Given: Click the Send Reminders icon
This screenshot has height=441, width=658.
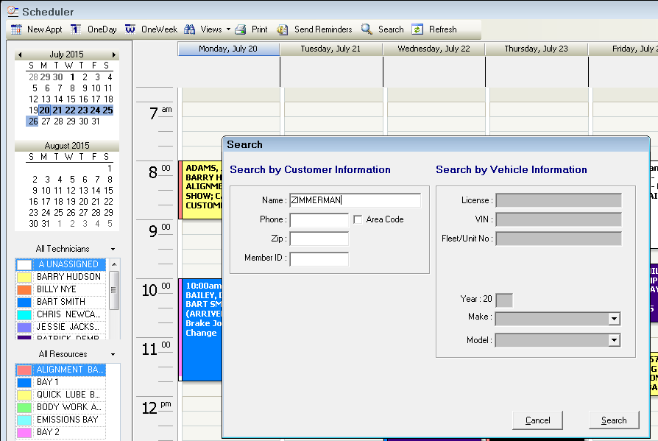Looking at the screenshot, I should coord(283,29).
